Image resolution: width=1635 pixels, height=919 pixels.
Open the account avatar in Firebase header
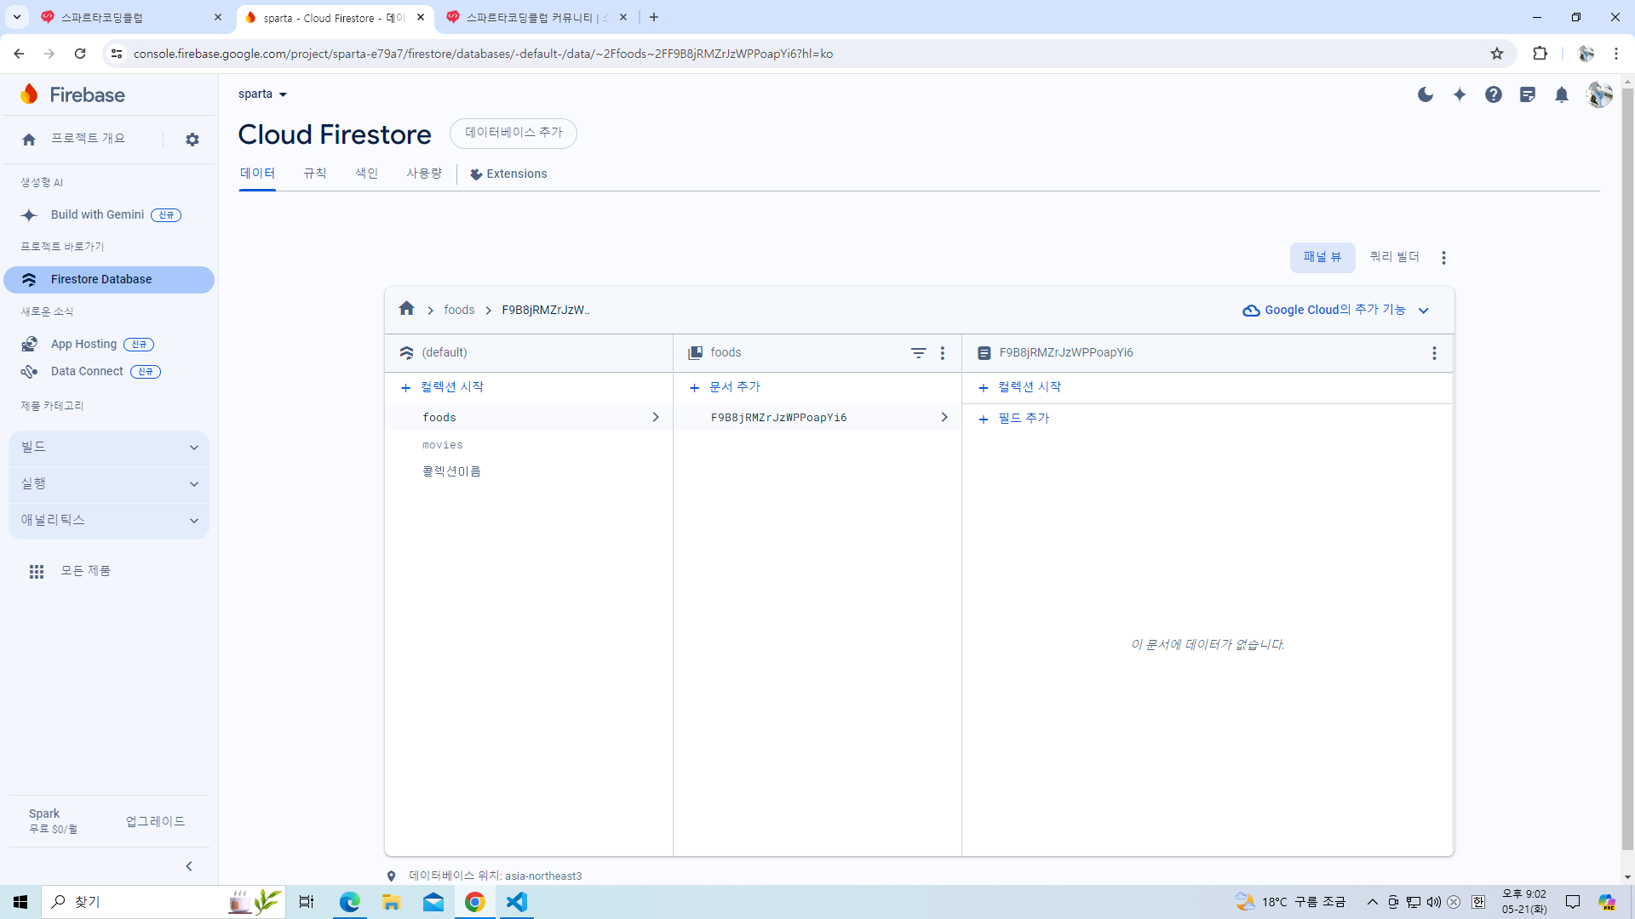click(1600, 94)
